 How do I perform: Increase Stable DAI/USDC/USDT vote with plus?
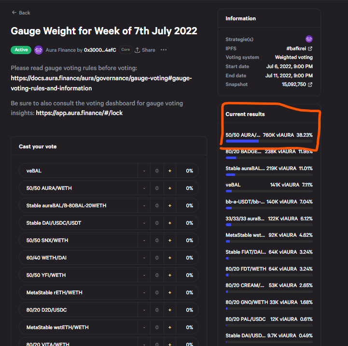170,223
